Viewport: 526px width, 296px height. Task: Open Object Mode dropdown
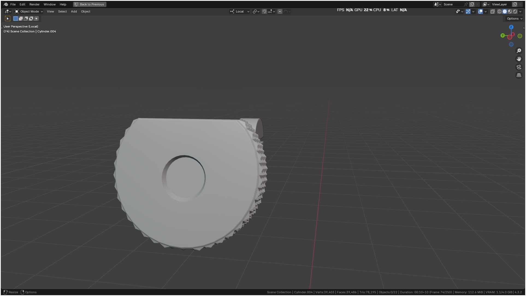tap(29, 11)
